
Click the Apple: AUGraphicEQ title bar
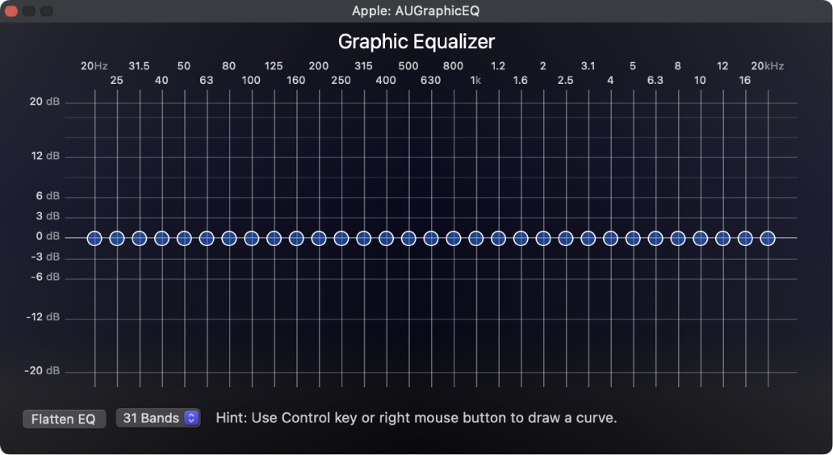click(416, 10)
